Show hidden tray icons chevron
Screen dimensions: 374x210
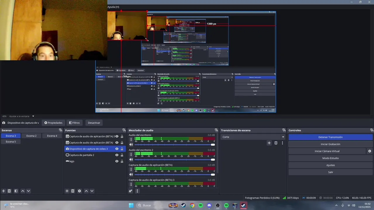coord(336,205)
